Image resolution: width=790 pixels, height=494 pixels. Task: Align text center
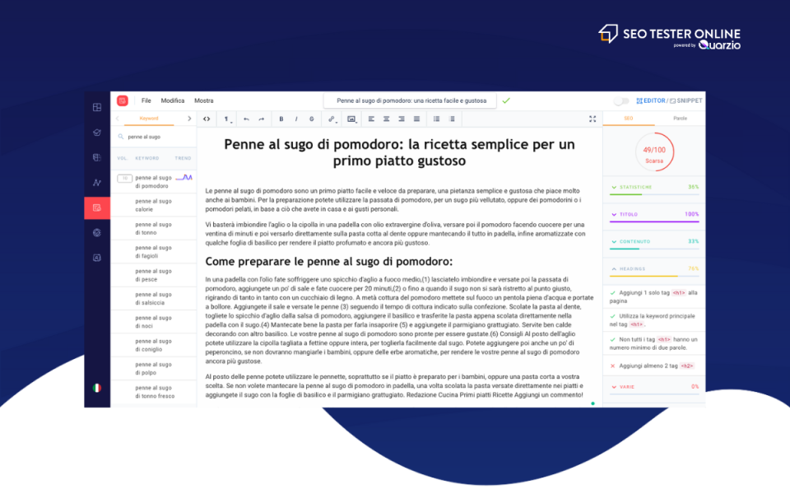click(387, 119)
